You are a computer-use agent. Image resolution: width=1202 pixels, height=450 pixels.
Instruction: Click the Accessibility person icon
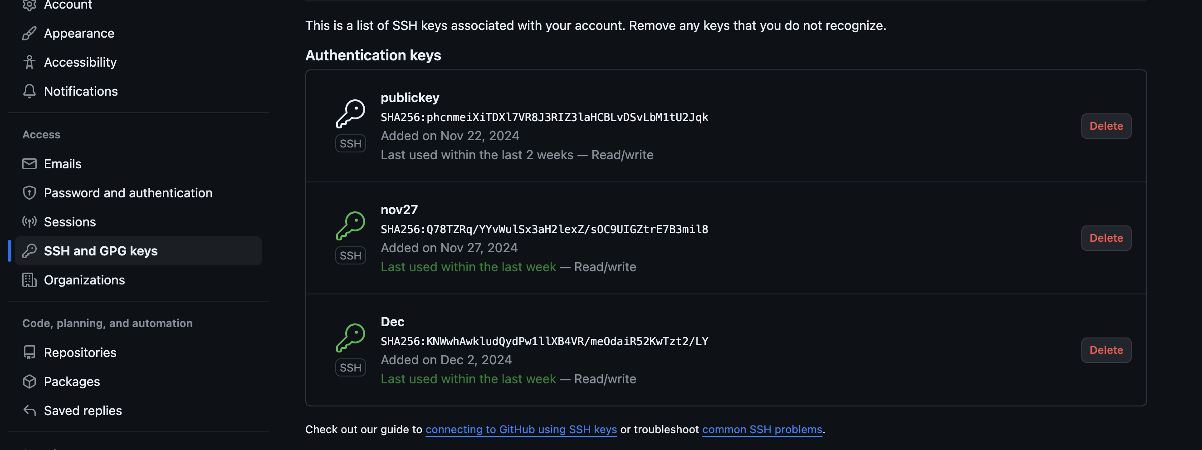point(29,62)
